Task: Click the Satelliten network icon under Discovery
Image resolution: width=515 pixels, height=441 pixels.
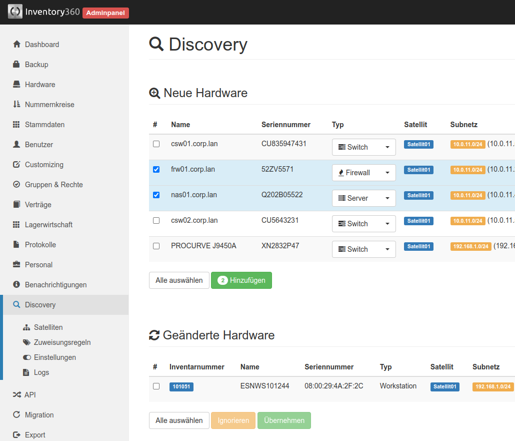Action: pos(27,327)
